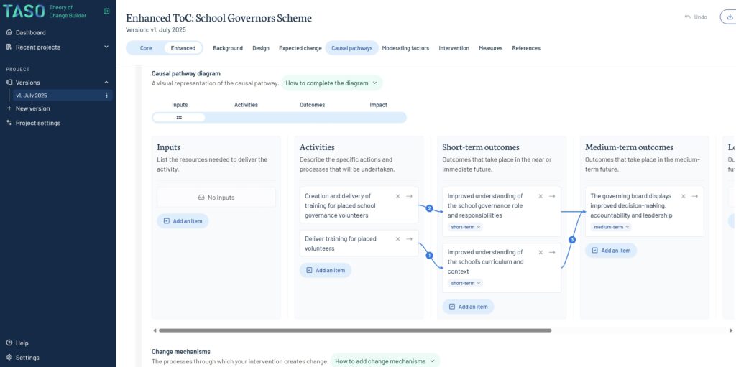Screen dimensions: 736x367
Task: Collapse the Versions tree section
Action: click(x=106, y=83)
